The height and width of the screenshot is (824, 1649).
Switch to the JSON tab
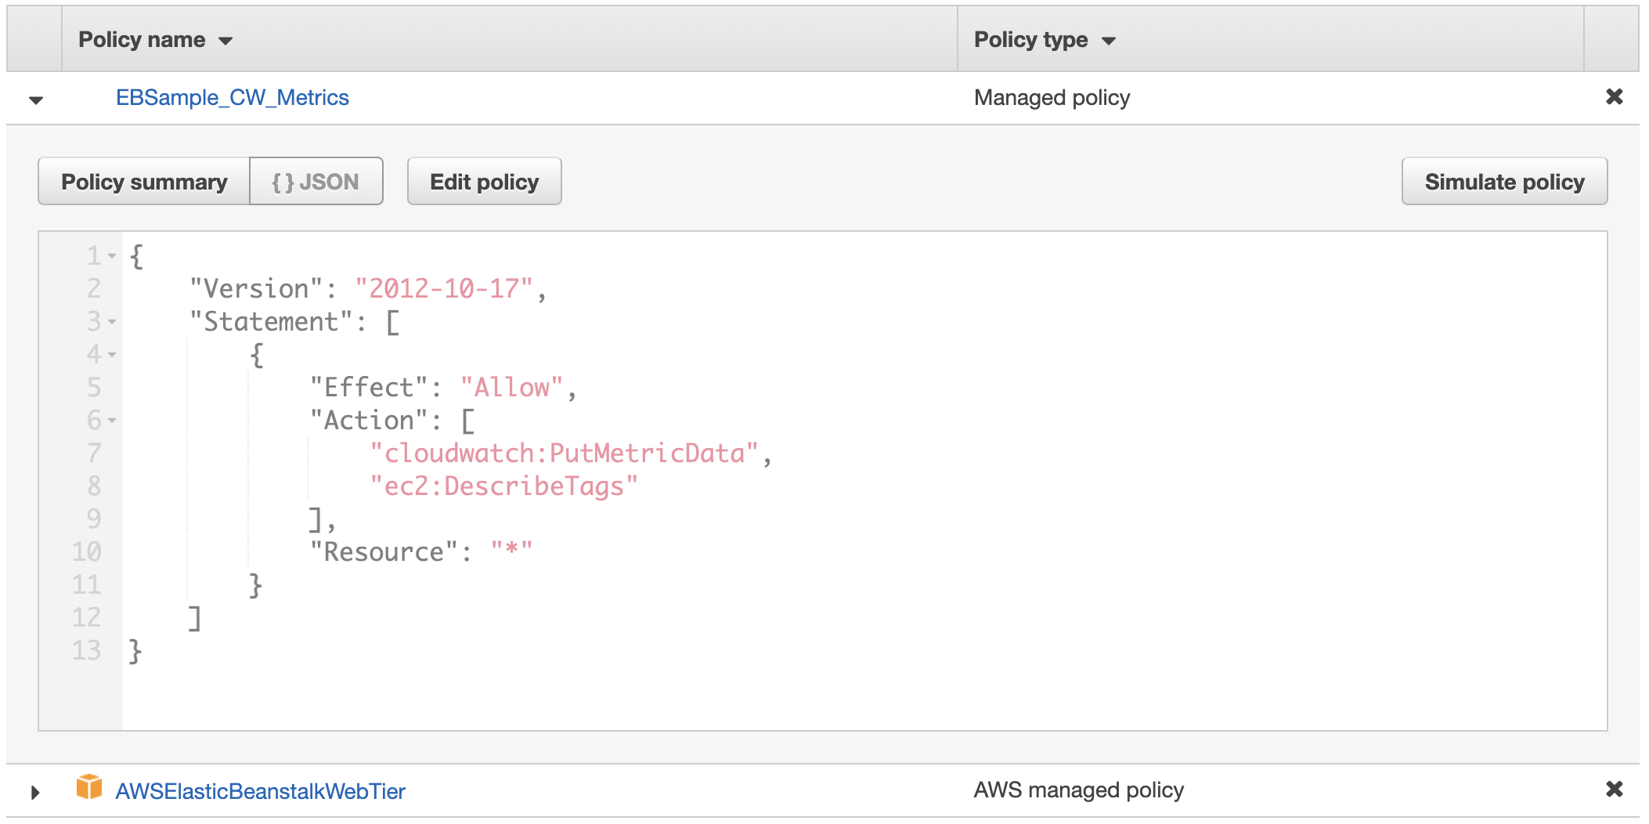pyautogui.click(x=316, y=181)
